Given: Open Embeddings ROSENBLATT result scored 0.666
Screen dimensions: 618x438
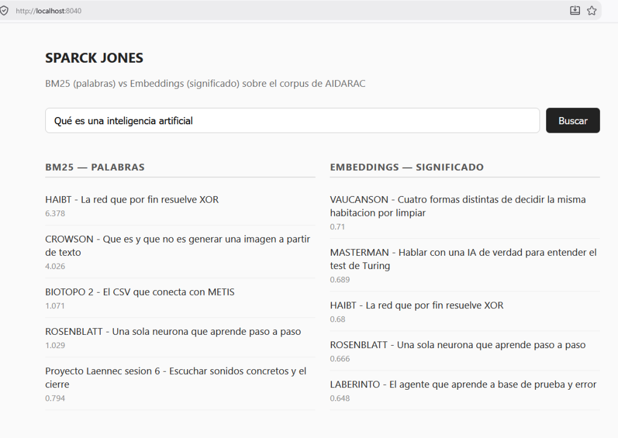Looking at the screenshot, I should [x=457, y=345].
